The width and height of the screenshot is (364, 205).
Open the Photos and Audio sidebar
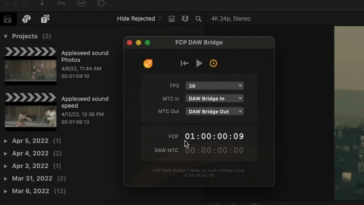tap(26, 19)
